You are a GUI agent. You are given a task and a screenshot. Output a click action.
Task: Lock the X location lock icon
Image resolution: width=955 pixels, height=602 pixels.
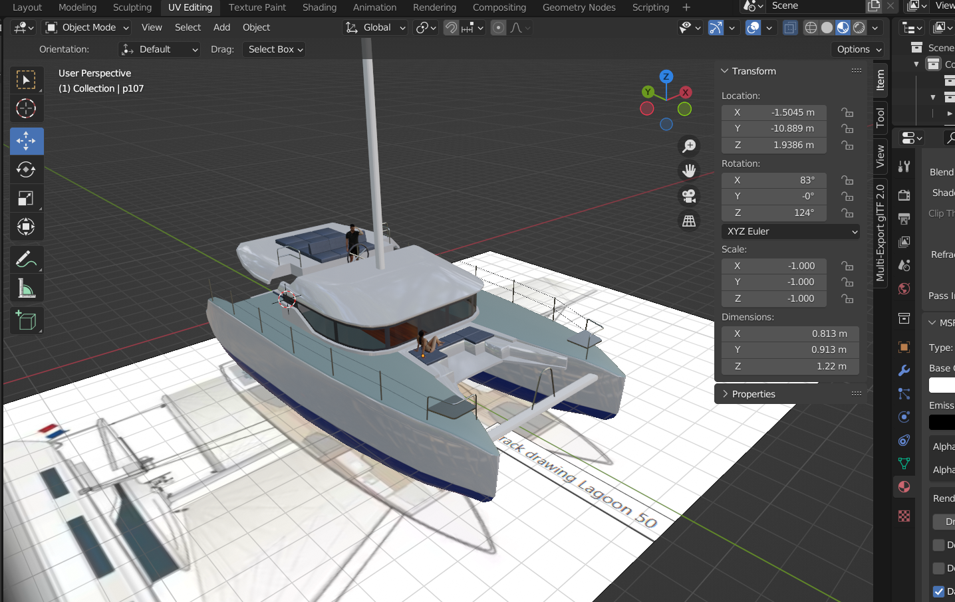point(847,113)
